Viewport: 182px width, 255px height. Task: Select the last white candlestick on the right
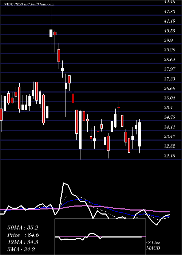[139, 134]
